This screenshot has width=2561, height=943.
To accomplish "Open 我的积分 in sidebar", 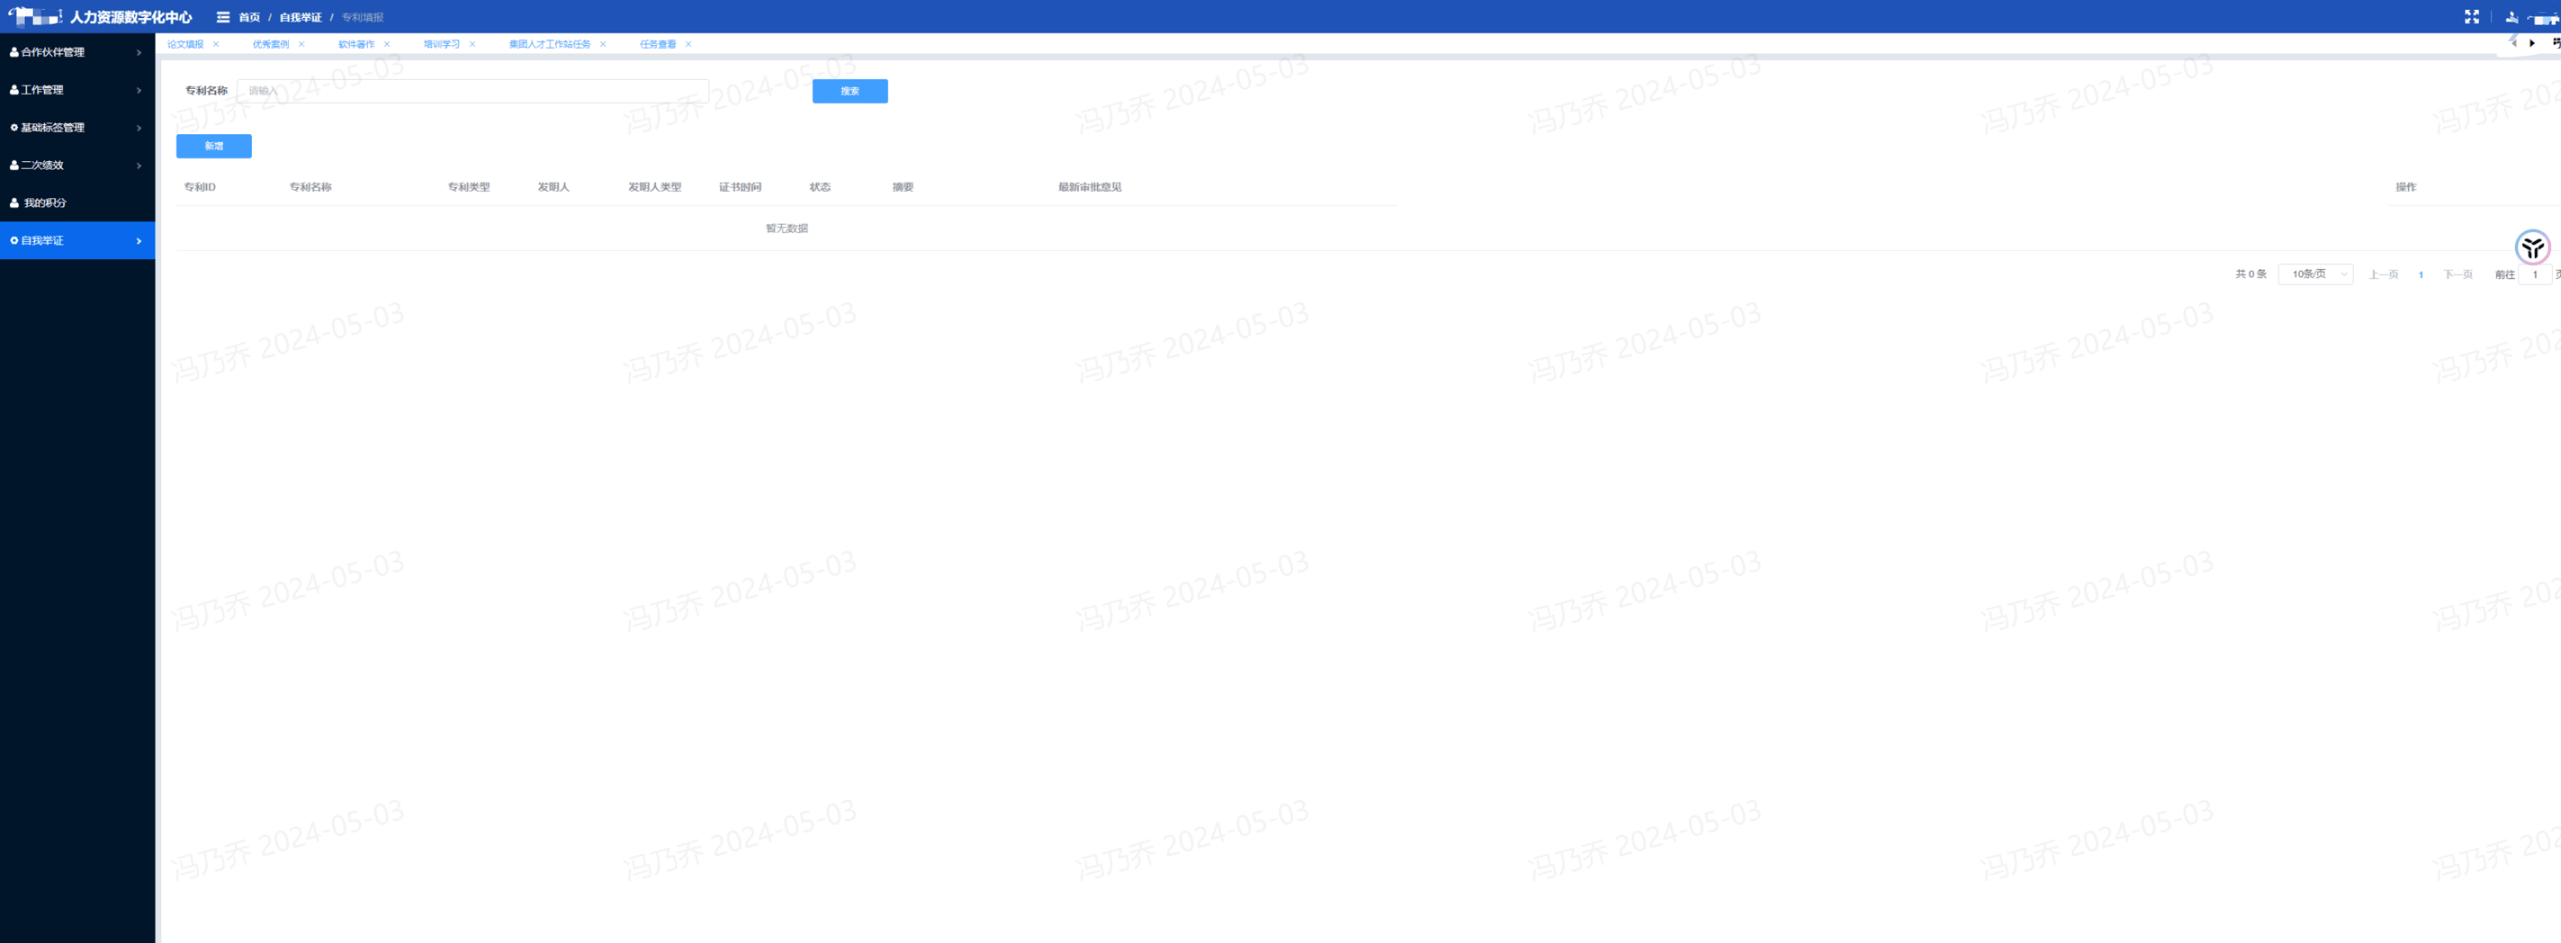I will pos(78,203).
